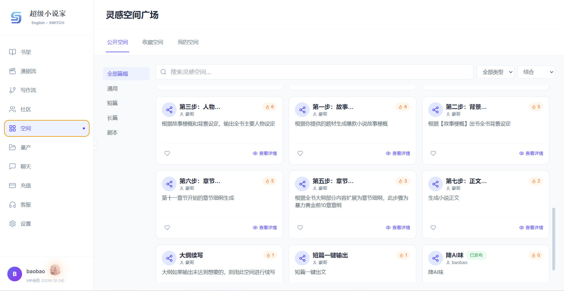Open the 量产 section in sidebar

(26, 147)
